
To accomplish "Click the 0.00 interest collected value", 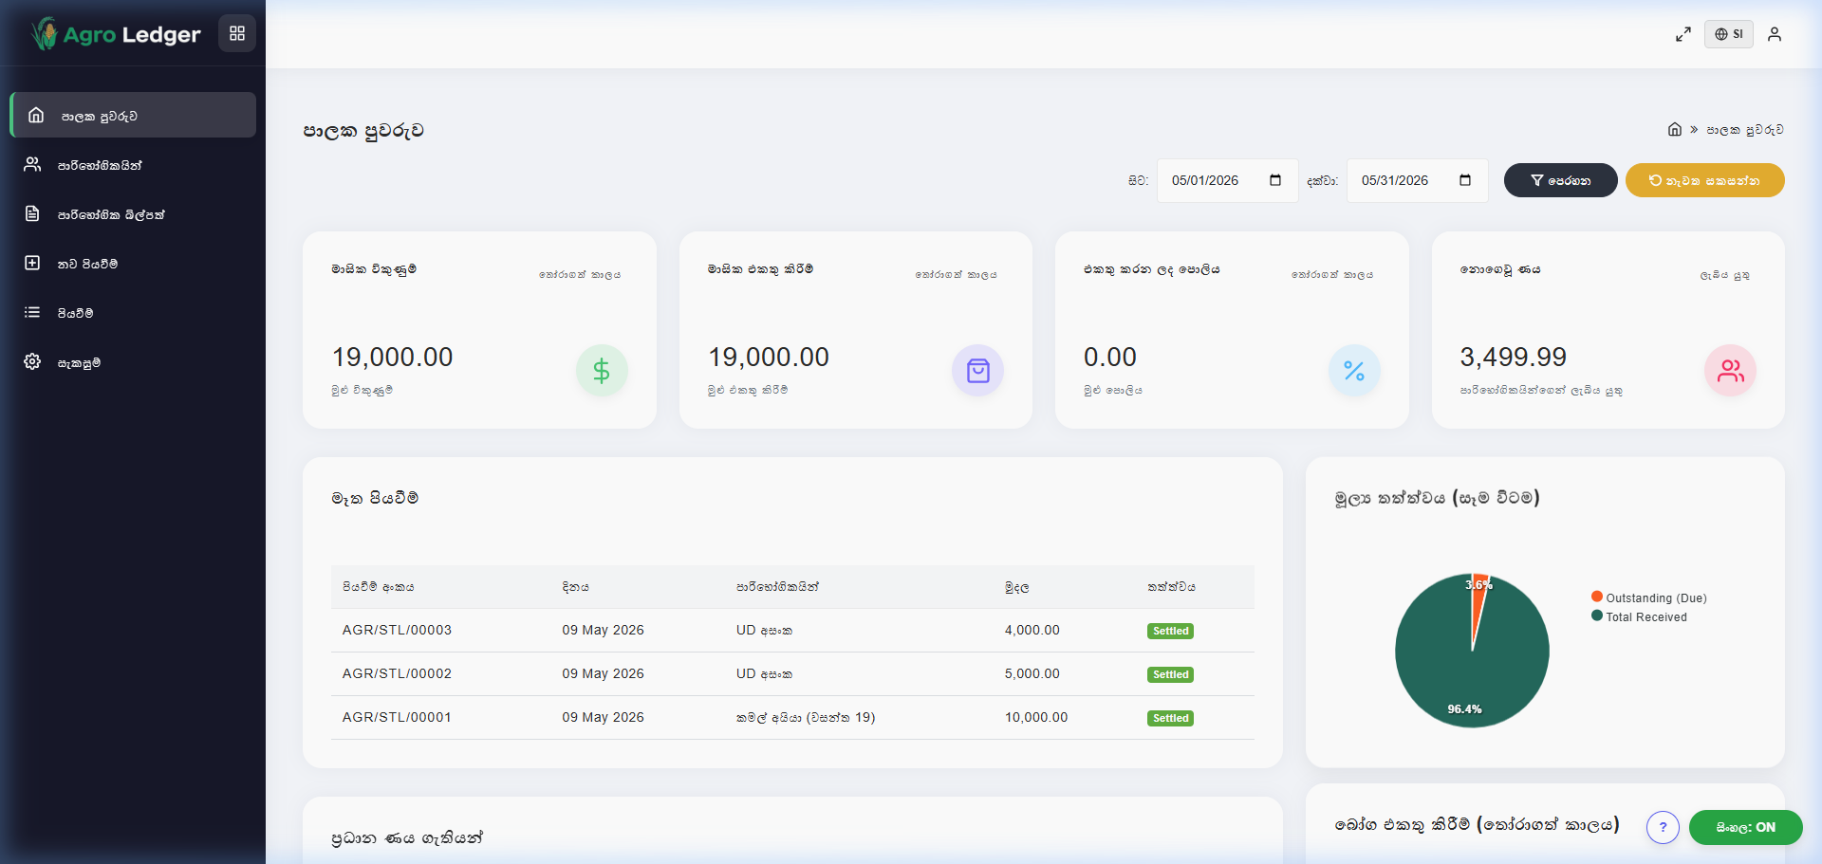I will coord(1110,358).
